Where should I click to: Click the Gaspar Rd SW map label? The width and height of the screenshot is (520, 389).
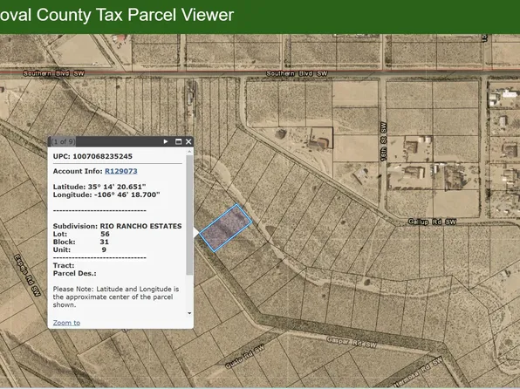(352, 343)
